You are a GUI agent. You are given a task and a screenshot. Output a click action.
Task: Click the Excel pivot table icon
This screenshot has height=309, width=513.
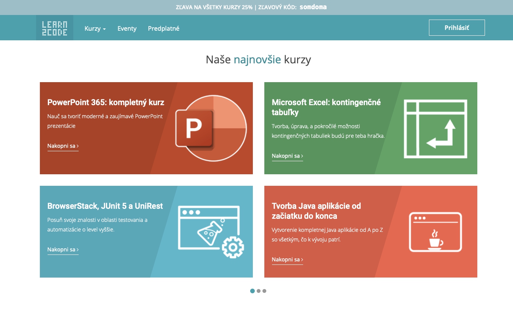tap(435, 129)
